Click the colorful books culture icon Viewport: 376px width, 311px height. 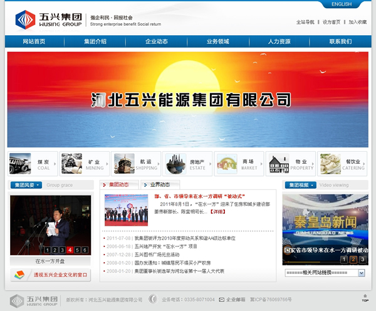pos(19,275)
